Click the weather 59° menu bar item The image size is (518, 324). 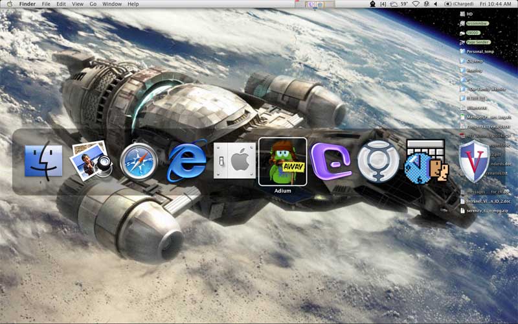[x=399, y=4]
